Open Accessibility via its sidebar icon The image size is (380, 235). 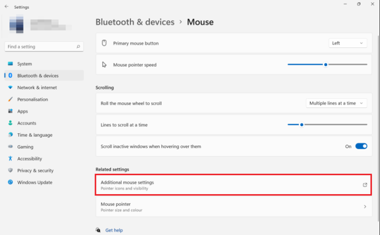pyautogui.click(x=10, y=159)
